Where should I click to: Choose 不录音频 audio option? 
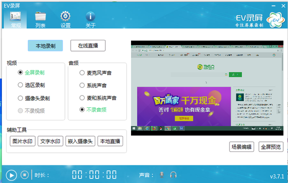[93, 110]
